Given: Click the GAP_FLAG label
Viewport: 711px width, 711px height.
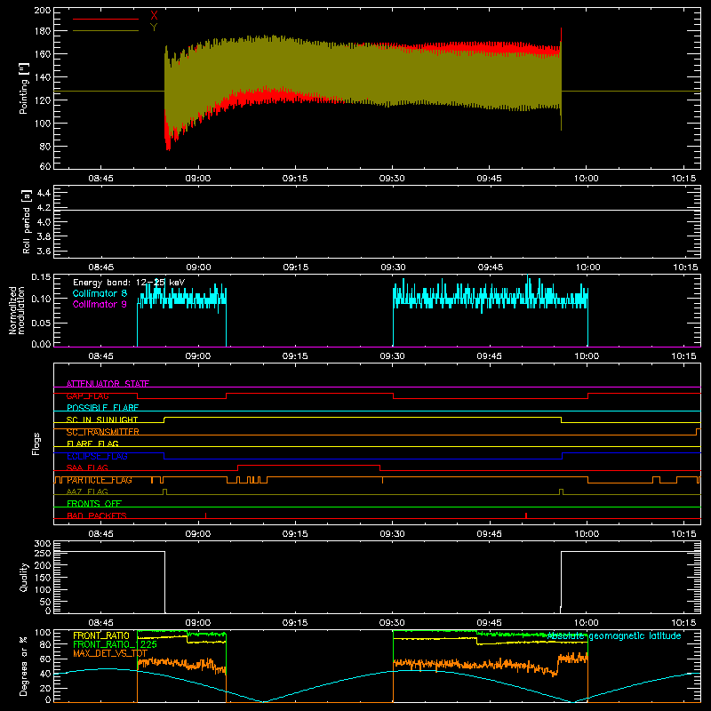Looking at the screenshot, I should [87, 395].
